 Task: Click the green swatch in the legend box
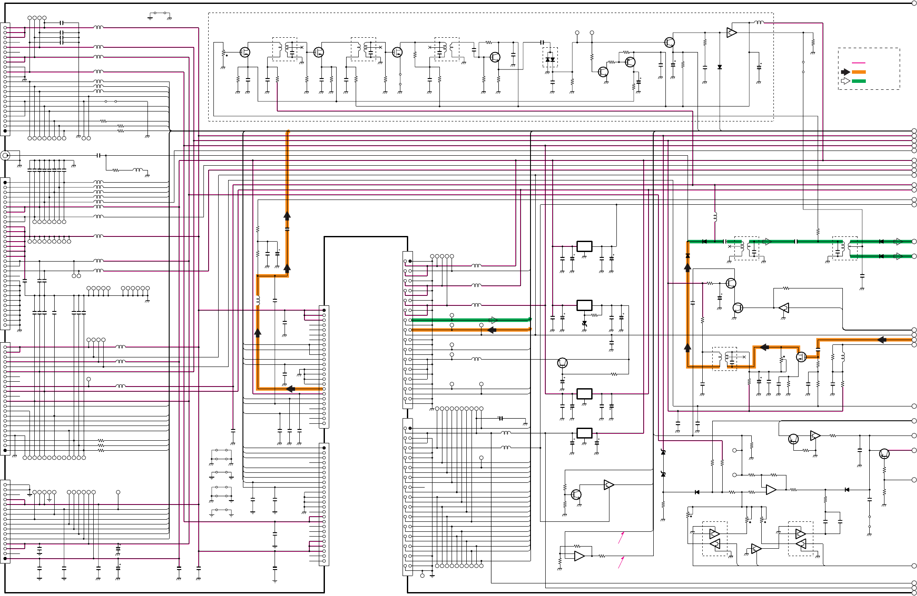coord(859,81)
